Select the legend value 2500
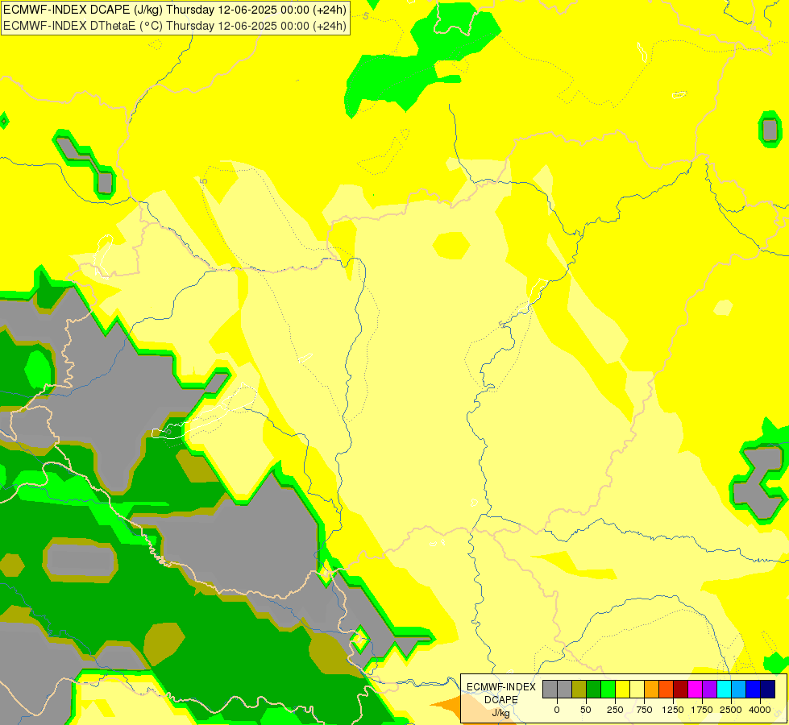 click(731, 710)
